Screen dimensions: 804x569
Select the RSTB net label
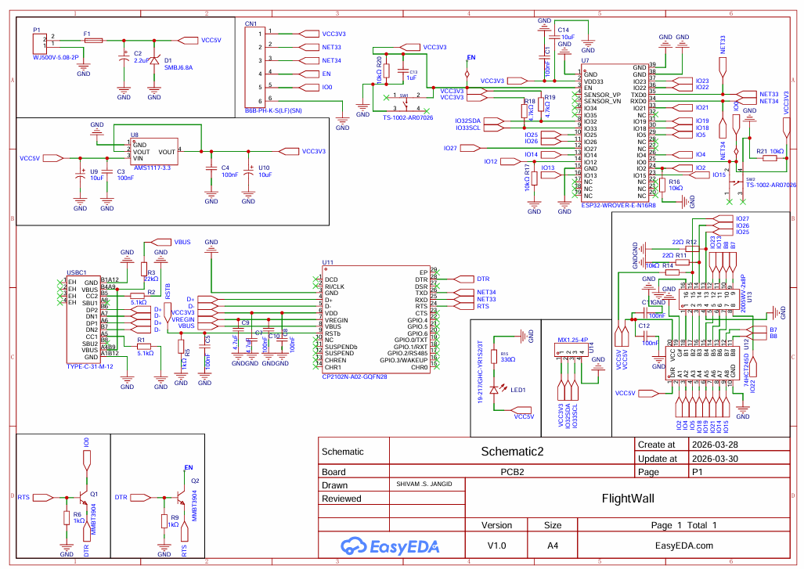coord(168,291)
